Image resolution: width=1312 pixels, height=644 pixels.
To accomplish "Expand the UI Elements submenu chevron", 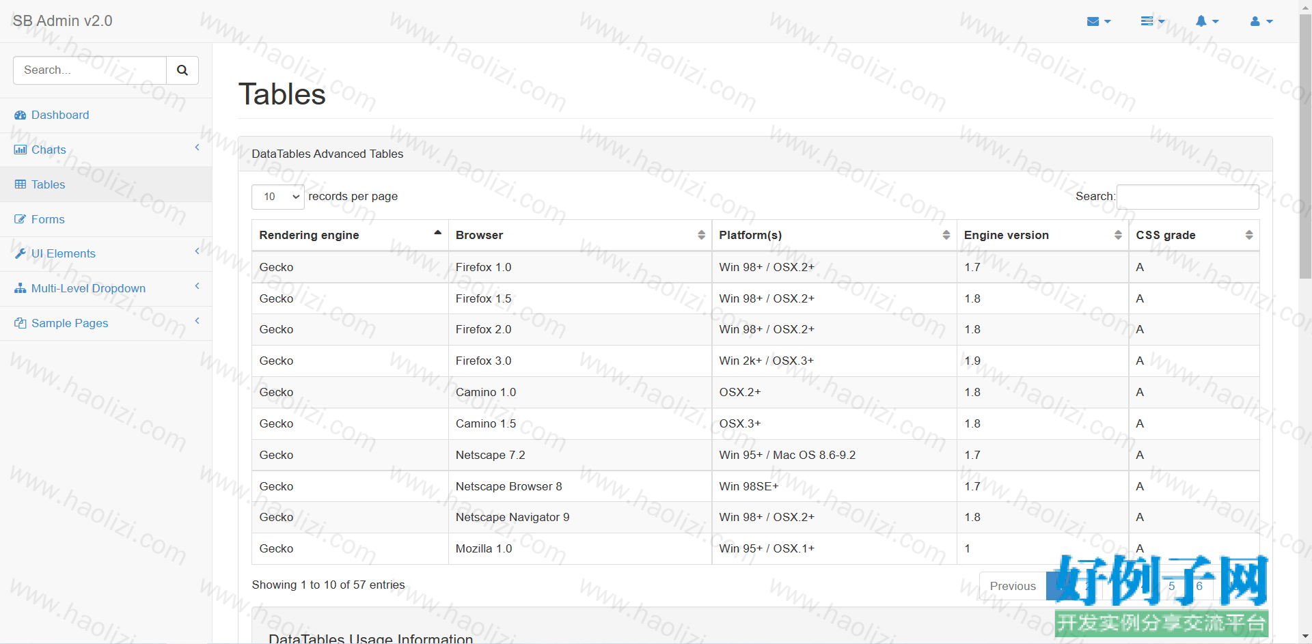I will [x=197, y=251].
